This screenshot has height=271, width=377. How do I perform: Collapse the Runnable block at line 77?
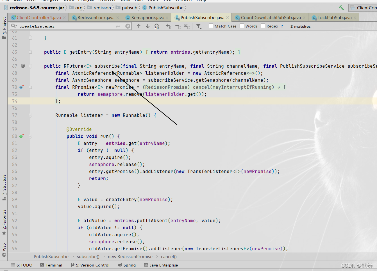click(x=30, y=115)
